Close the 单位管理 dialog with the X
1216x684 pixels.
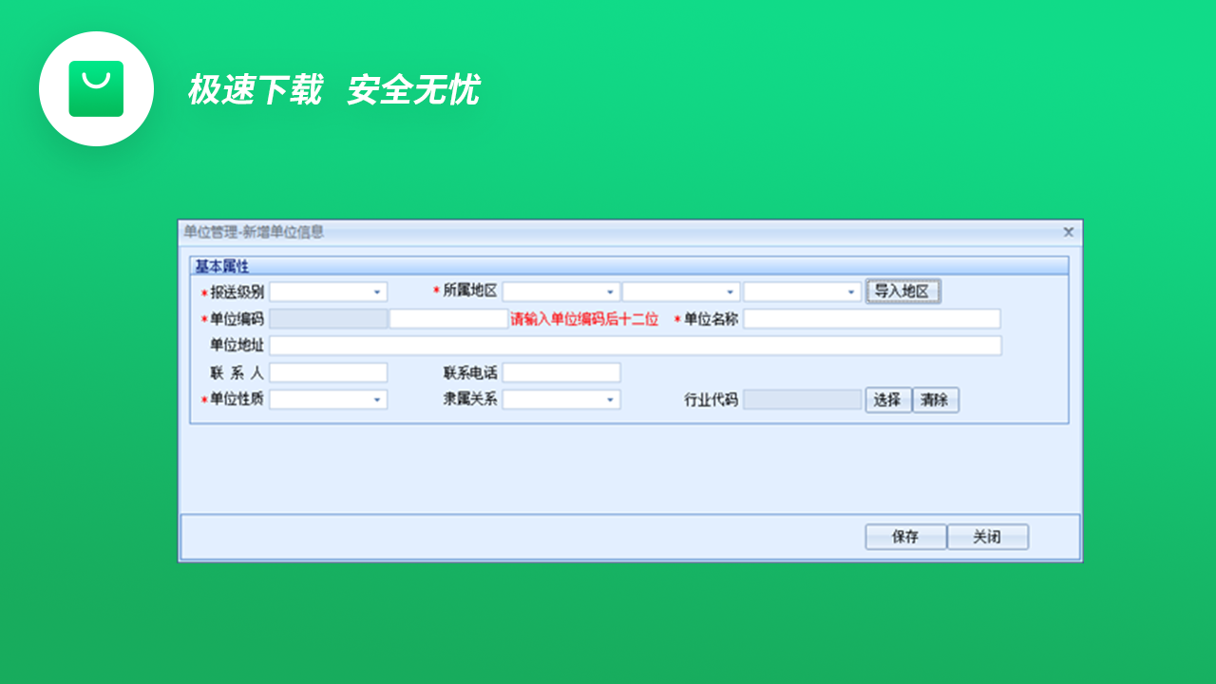click(x=1068, y=231)
